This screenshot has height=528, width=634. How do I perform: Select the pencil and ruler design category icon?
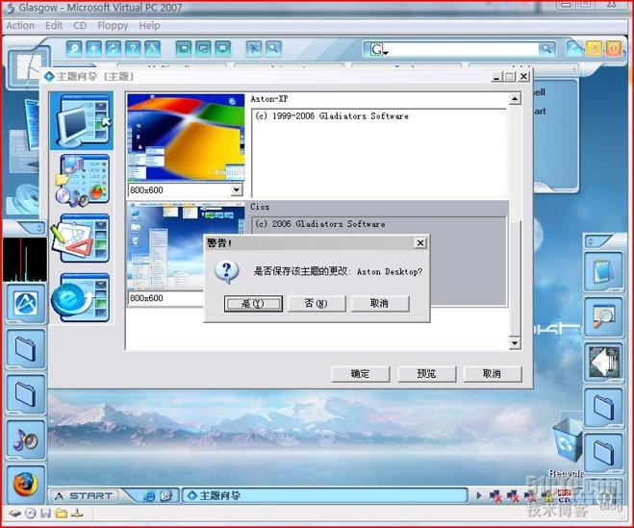[83, 239]
